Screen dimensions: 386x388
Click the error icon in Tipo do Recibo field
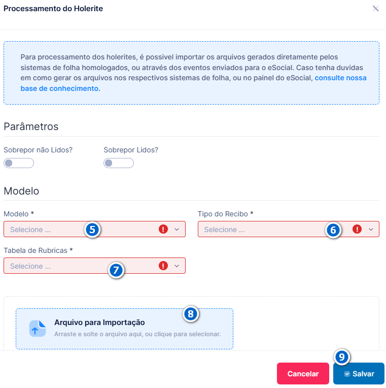(357, 229)
